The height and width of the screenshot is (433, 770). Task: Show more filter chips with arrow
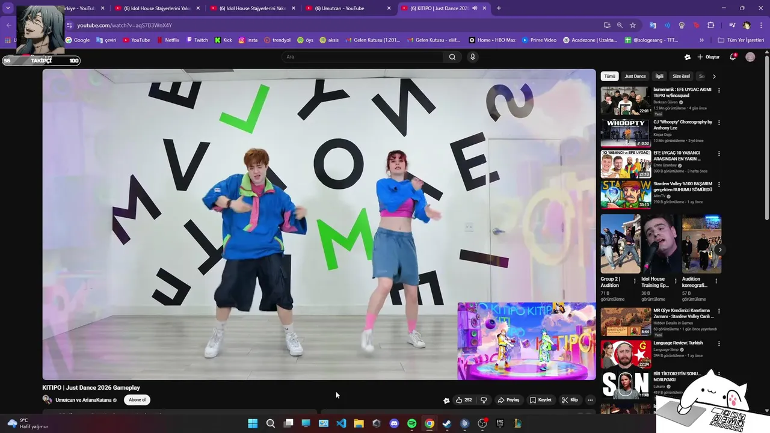tap(714, 76)
